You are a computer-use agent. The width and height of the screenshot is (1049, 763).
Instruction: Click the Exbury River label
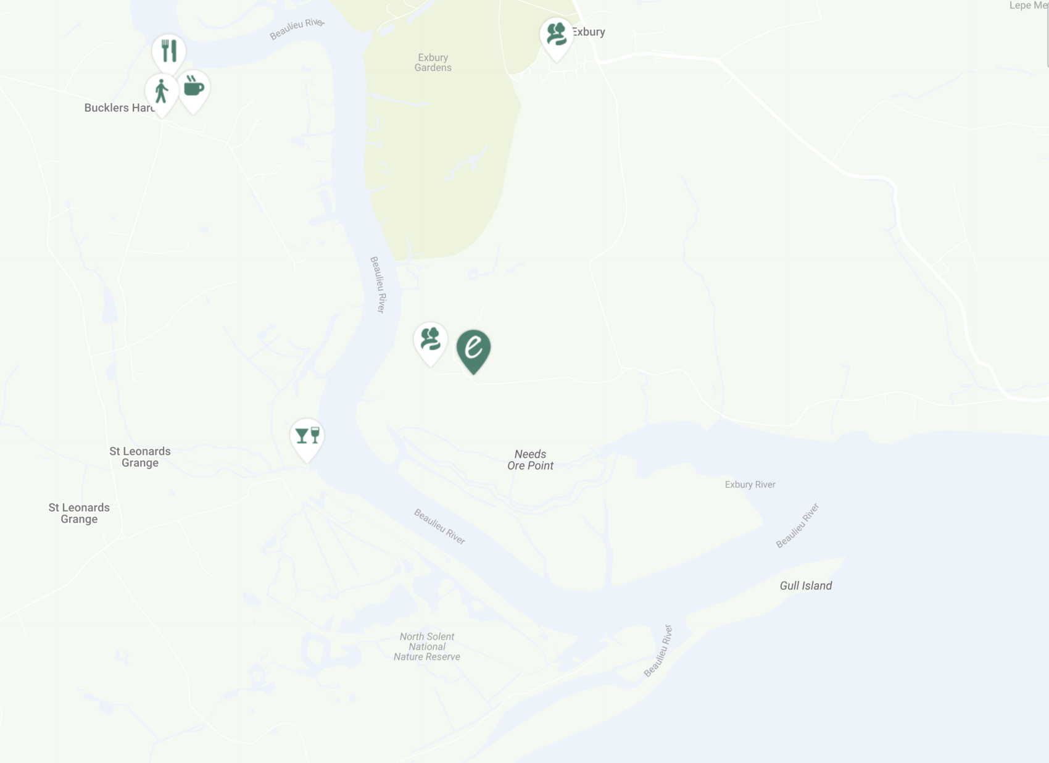pyautogui.click(x=750, y=485)
